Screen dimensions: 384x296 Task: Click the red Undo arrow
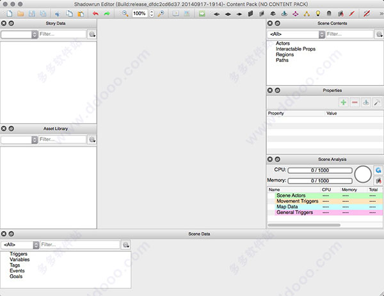point(95,13)
